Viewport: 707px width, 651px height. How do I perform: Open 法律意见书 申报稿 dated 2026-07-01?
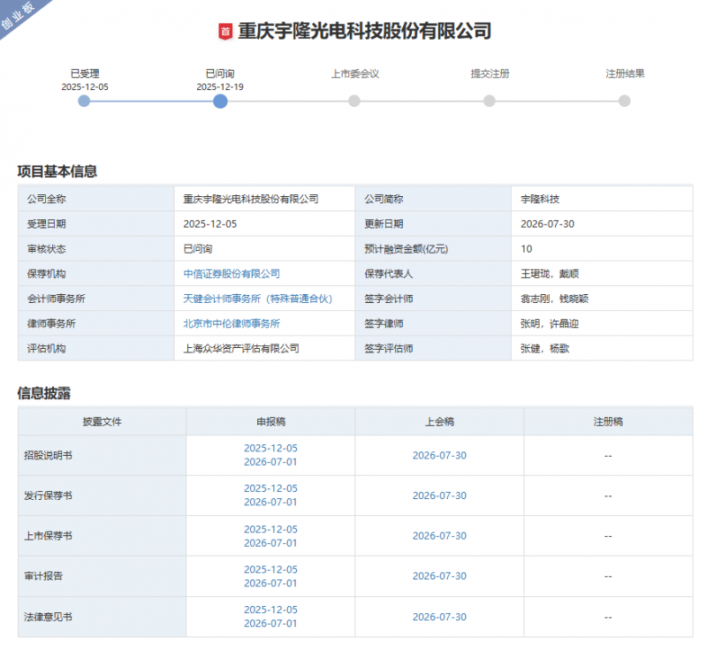270,623
